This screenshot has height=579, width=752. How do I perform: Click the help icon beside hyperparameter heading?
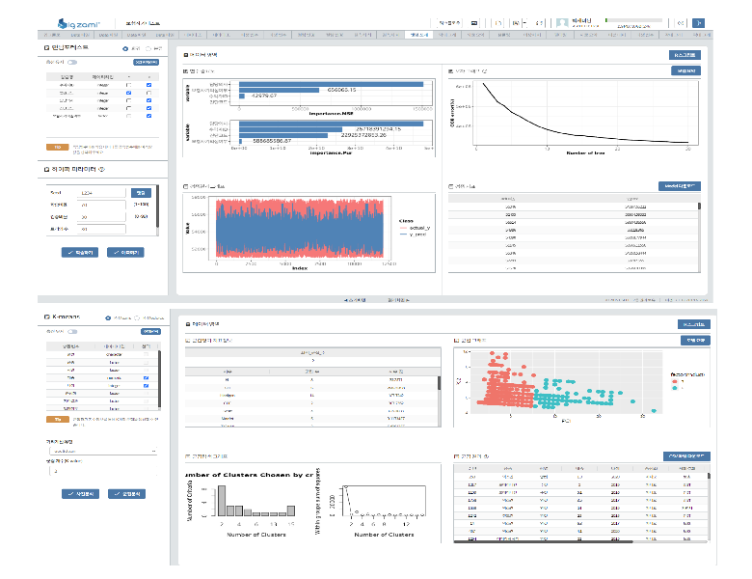click(x=101, y=169)
